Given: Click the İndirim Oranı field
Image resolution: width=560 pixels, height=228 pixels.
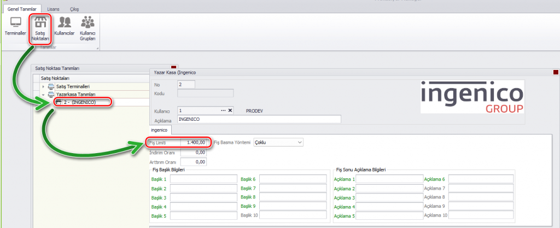Looking at the screenshot, I should click(x=194, y=153).
